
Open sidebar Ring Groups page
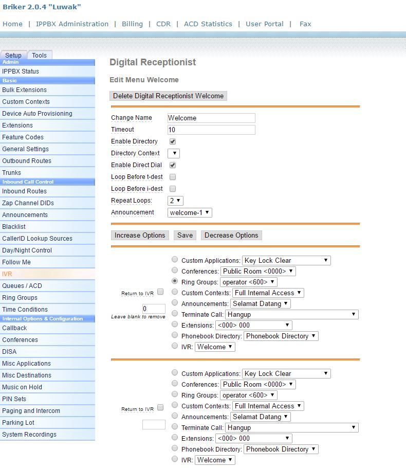pyautogui.click(x=47, y=298)
